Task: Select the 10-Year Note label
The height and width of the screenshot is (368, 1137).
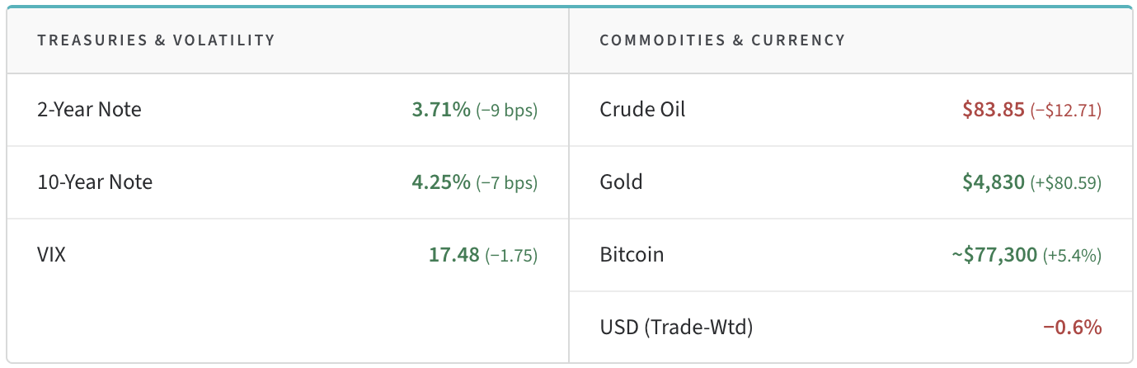Action: coord(95,182)
